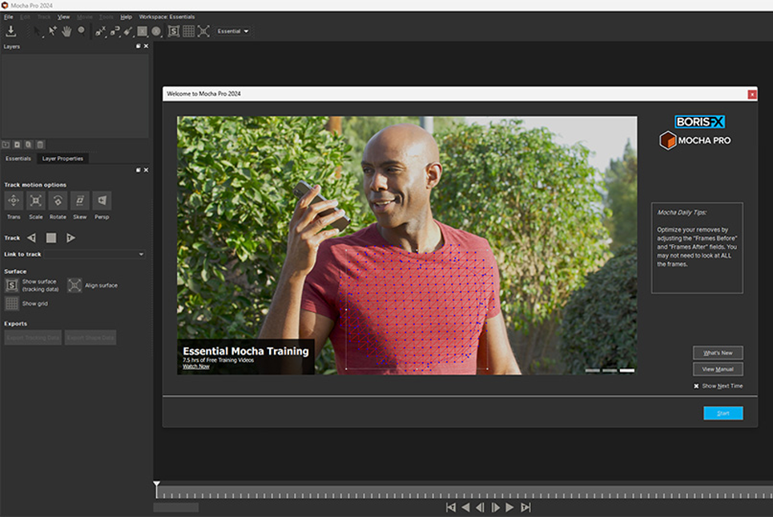The image size is (773, 517).
Task: Select the Add Point tool
Action: [52, 31]
